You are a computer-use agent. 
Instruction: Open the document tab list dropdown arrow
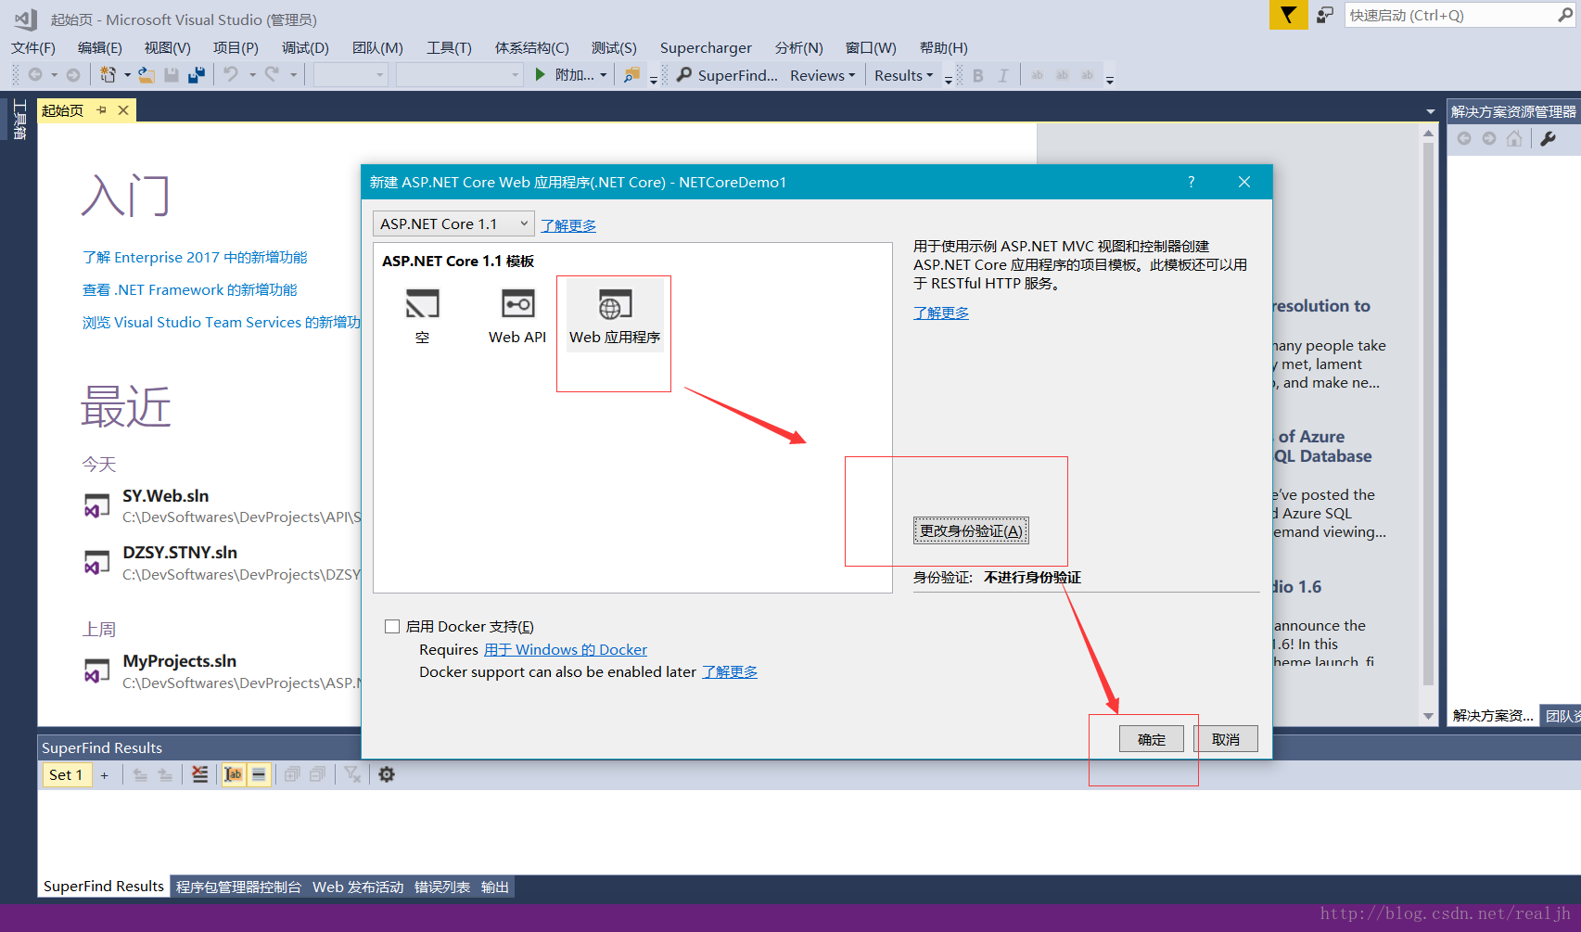click(1430, 111)
